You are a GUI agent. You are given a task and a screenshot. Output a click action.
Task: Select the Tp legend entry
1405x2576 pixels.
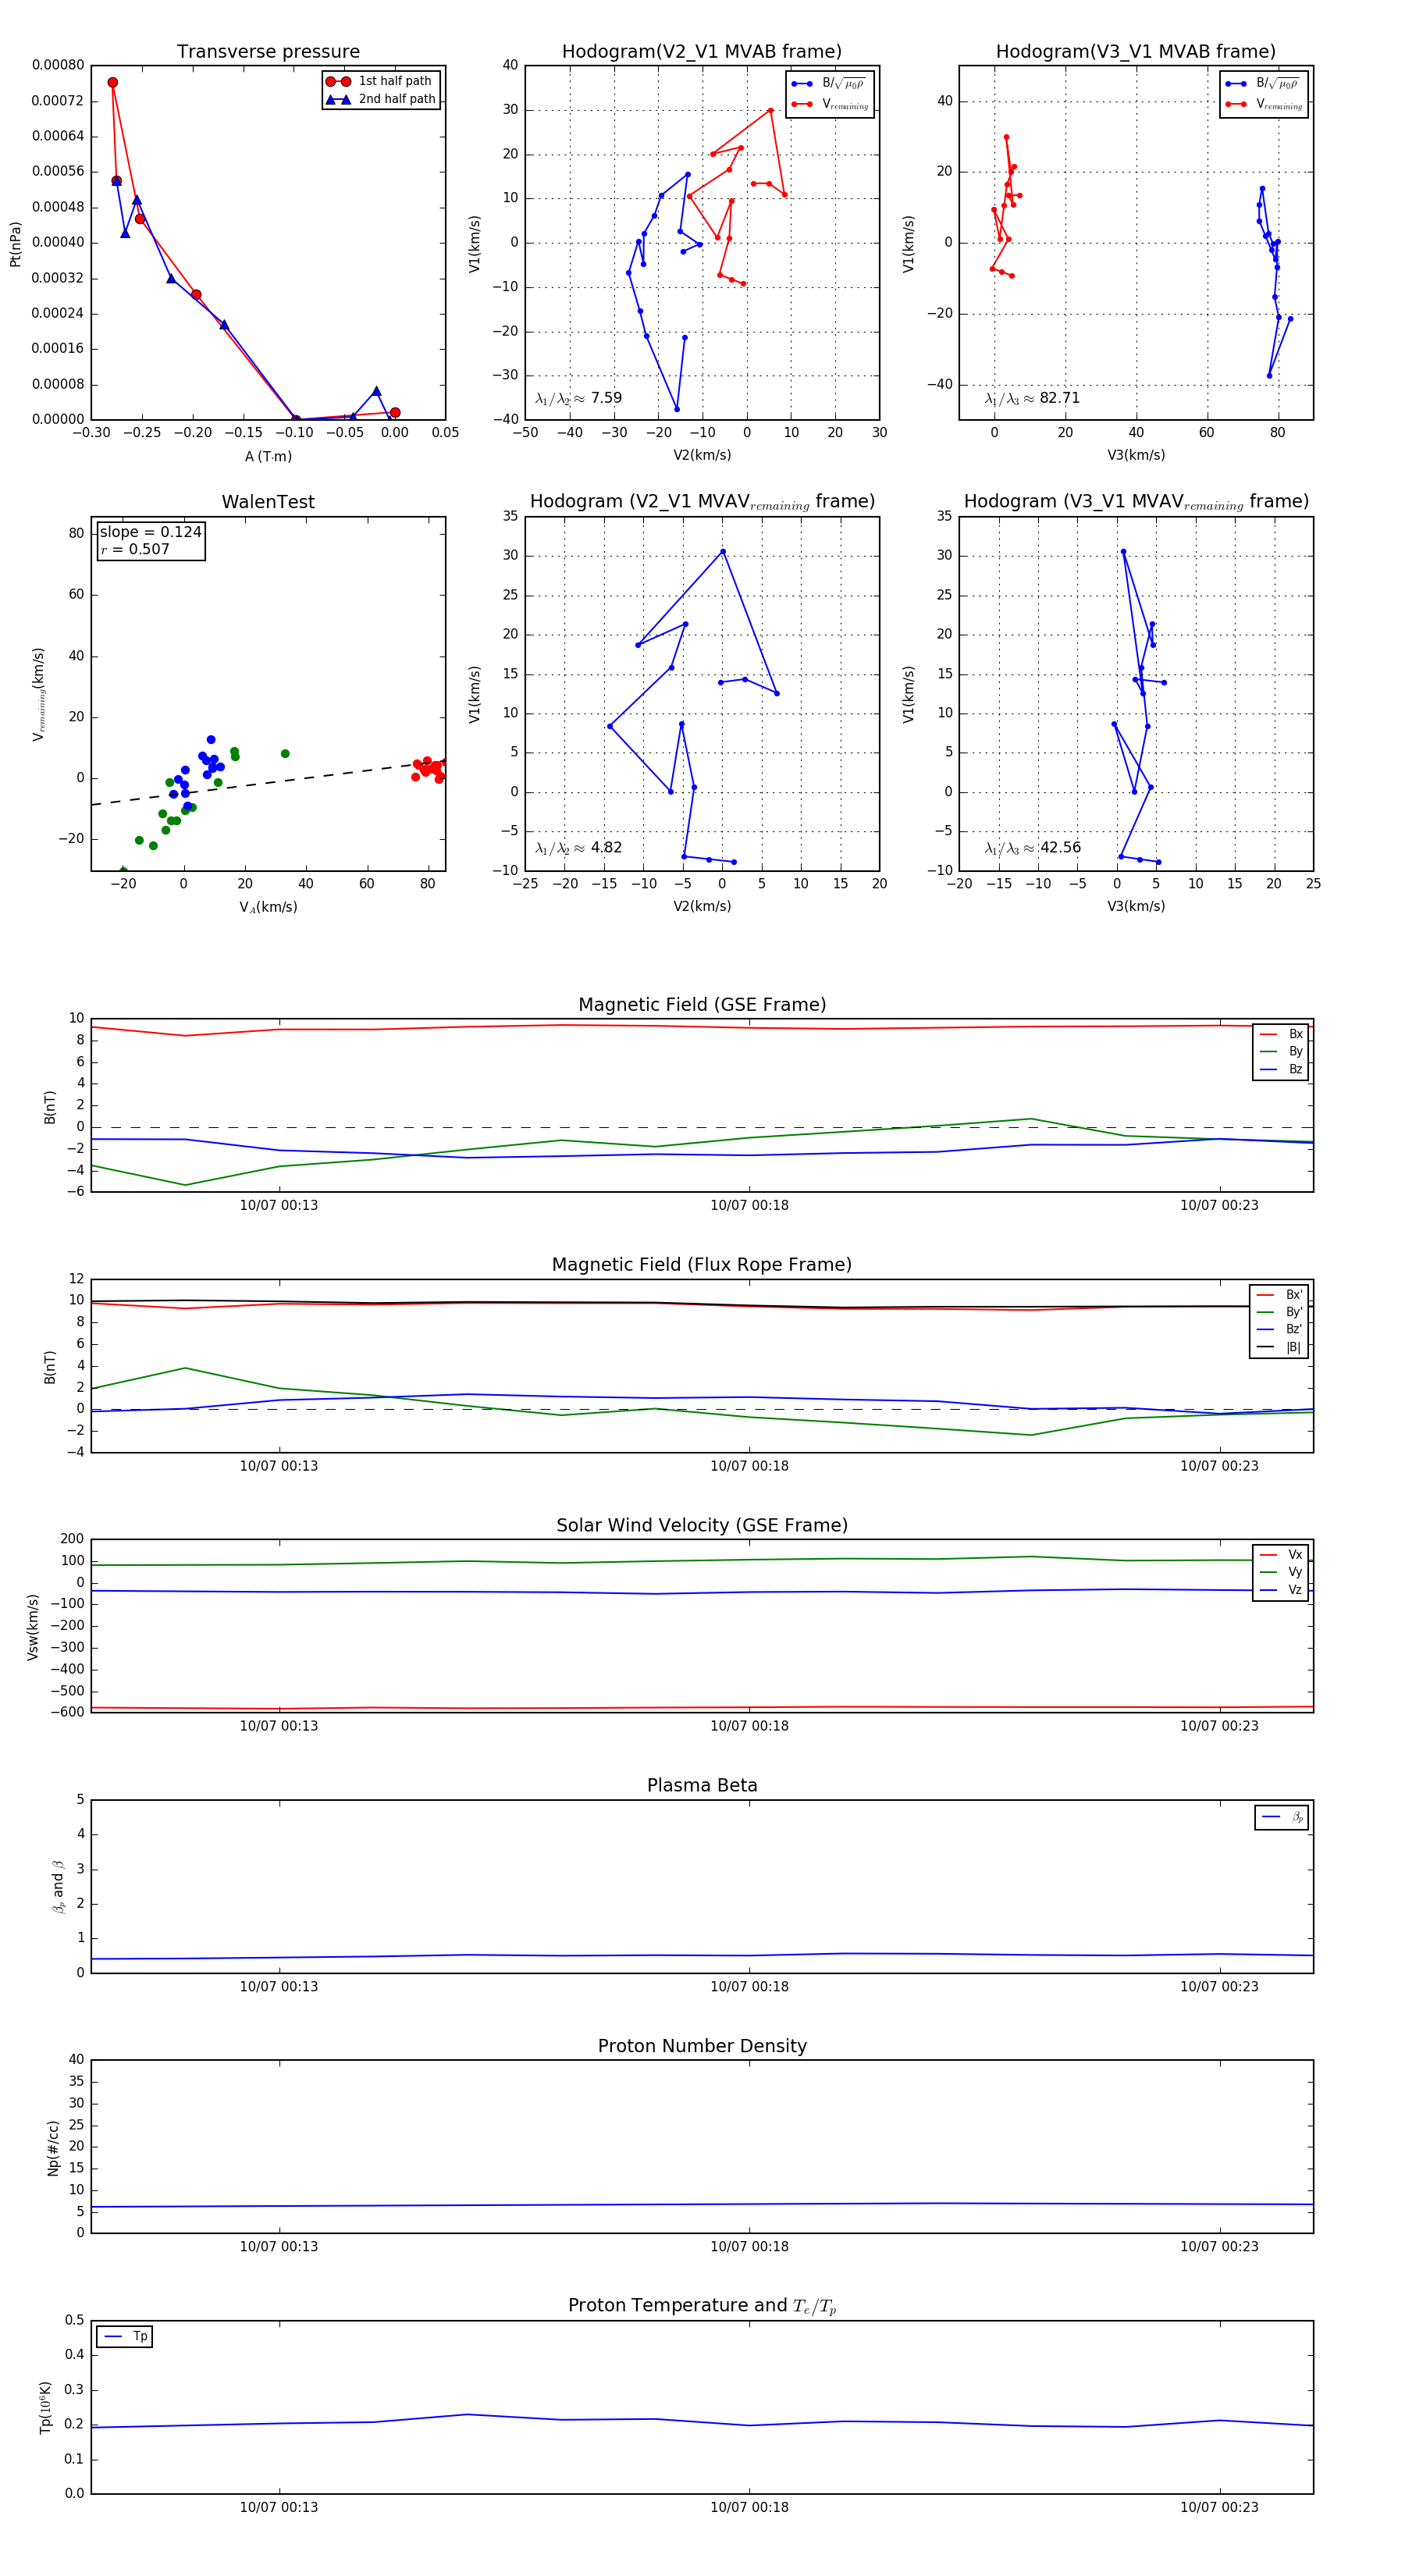pyautogui.click(x=125, y=2337)
